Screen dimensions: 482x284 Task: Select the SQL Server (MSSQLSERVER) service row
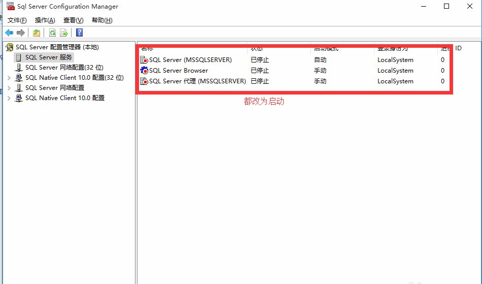294,59
